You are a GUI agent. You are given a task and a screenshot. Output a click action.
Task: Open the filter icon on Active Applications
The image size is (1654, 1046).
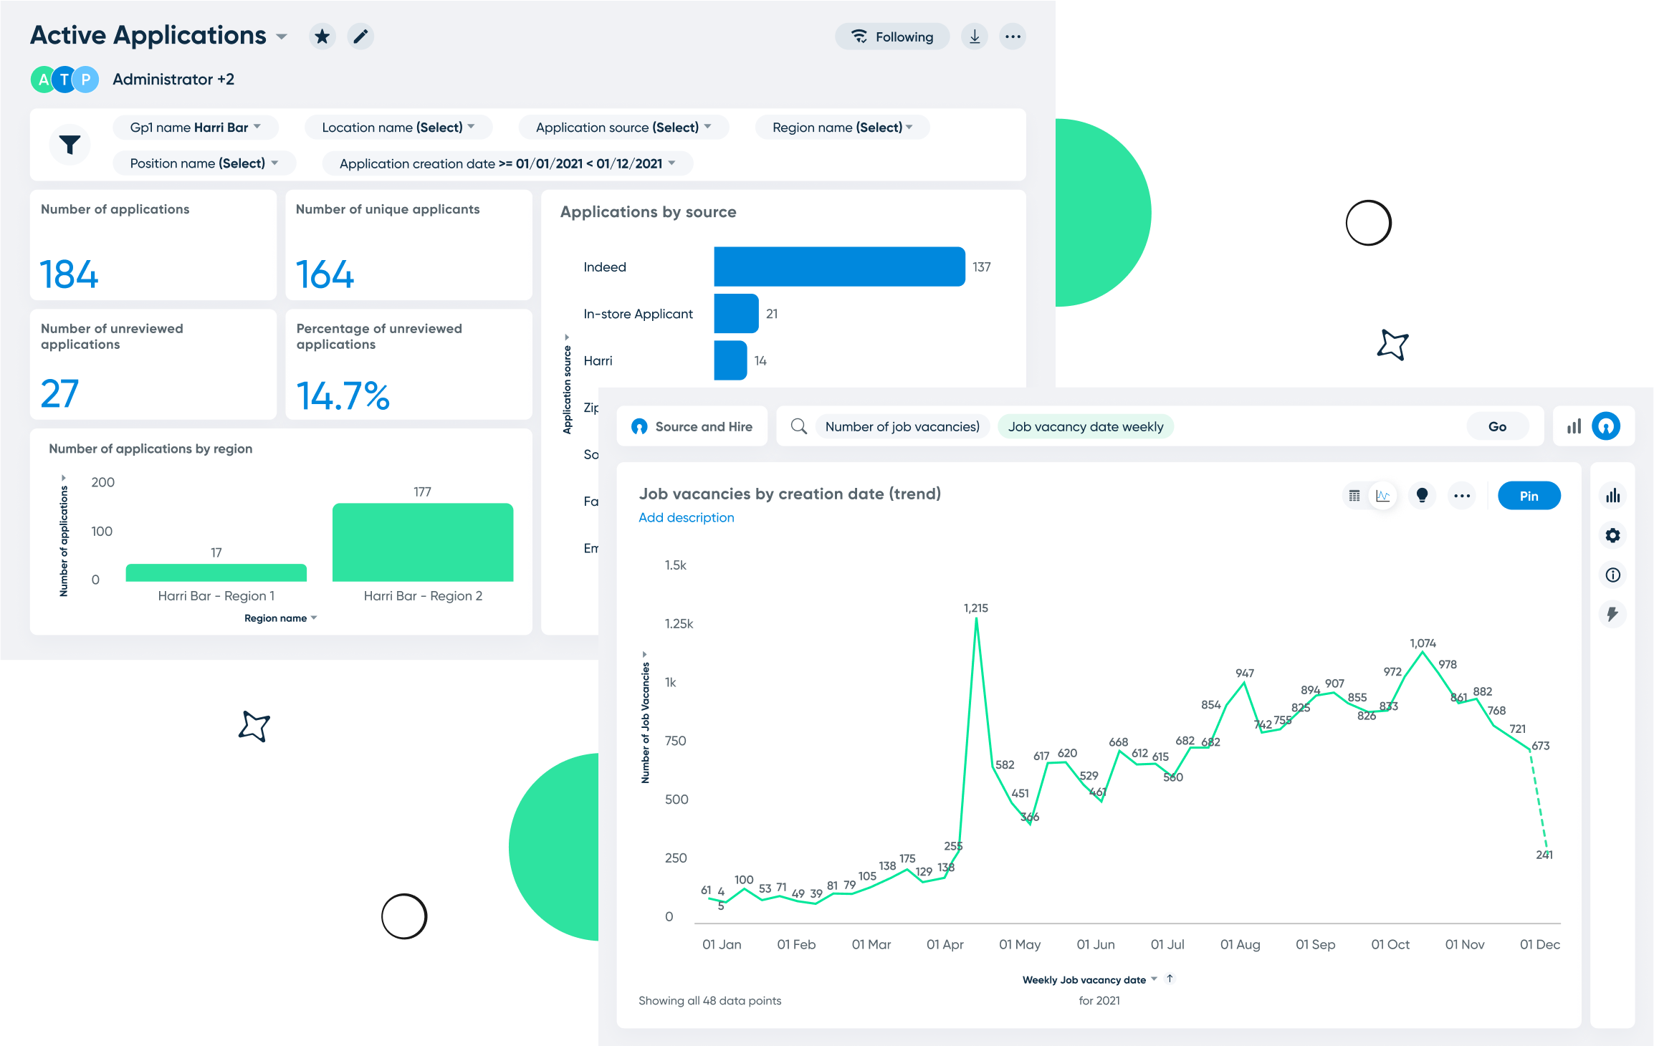[69, 145]
